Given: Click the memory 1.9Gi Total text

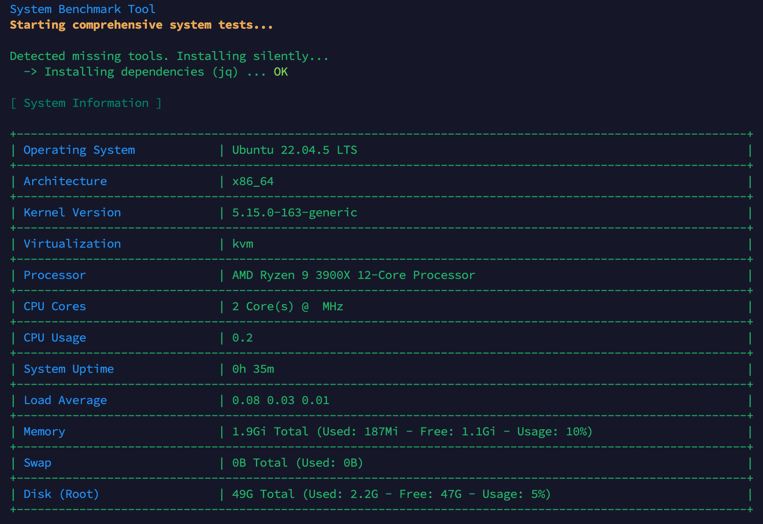Looking at the screenshot, I should click(x=270, y=431).
